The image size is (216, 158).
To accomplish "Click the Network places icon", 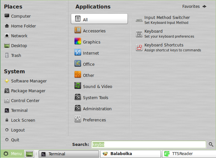I will [7, 36].
